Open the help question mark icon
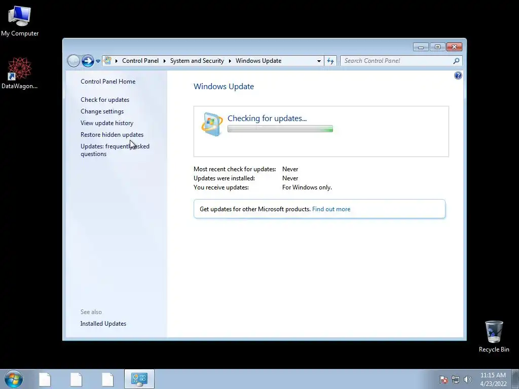Viewport: 519px width, 389px height. point(458,76)
